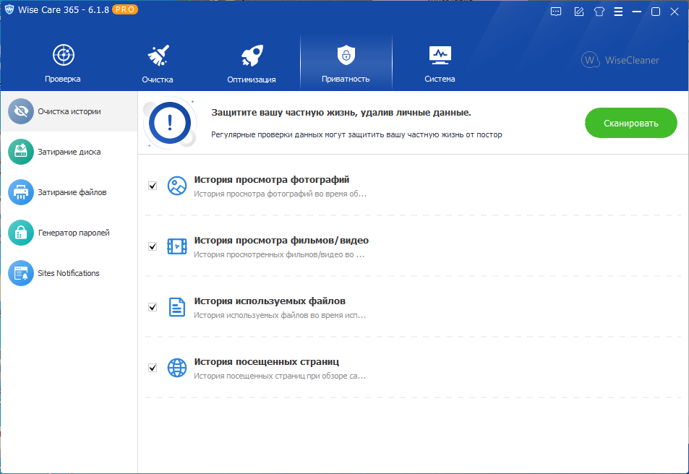Uncheck История просмотра фотографий checkbox
The height and width of the screenshot is (474, 689).
pos(153,186)
